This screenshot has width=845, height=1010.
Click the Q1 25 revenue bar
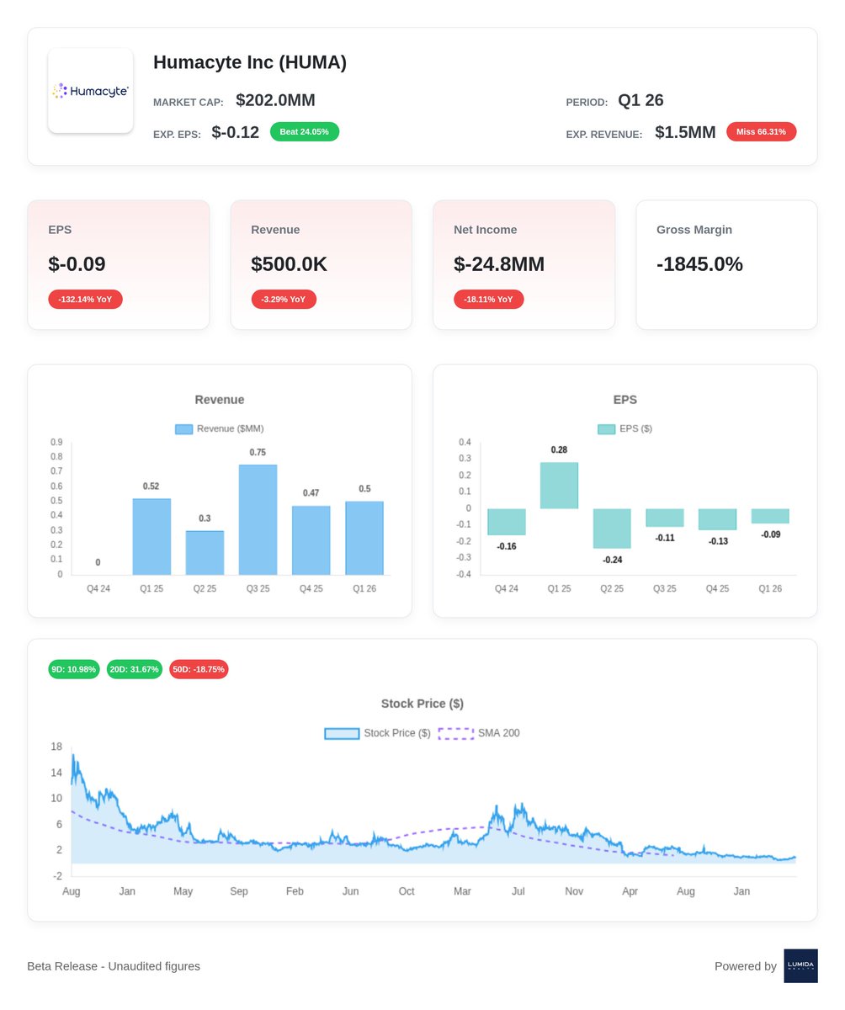pos(151,537)
